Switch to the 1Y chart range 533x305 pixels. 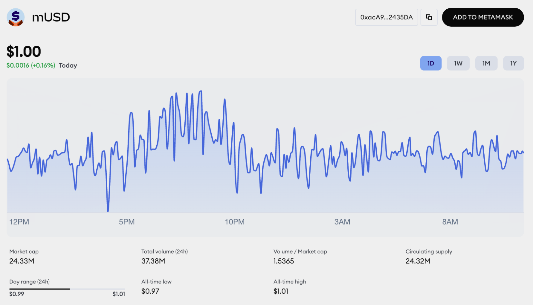click(x=513, y=63)
